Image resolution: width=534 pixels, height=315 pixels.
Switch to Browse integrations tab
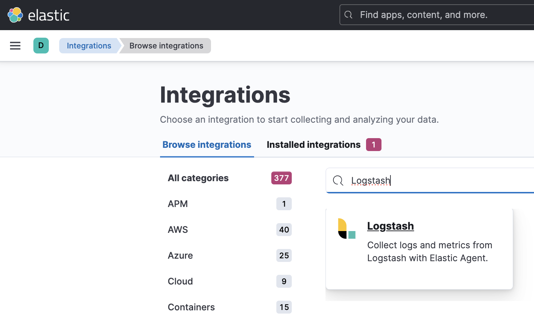(207, 145)
